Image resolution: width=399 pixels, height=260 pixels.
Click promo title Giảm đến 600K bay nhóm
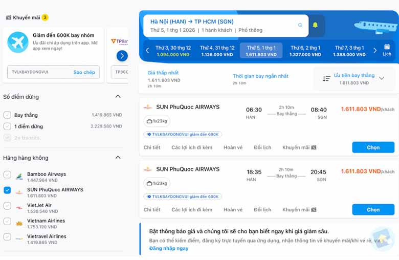[x=63, y=35]
